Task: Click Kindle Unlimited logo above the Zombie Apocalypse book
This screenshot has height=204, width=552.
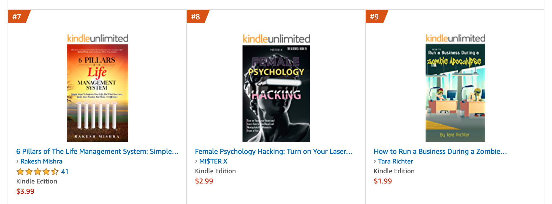Action: click(455, 38)
